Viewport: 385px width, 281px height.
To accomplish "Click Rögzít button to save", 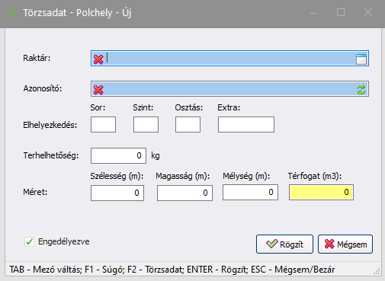I will click(x=284, y=244).
